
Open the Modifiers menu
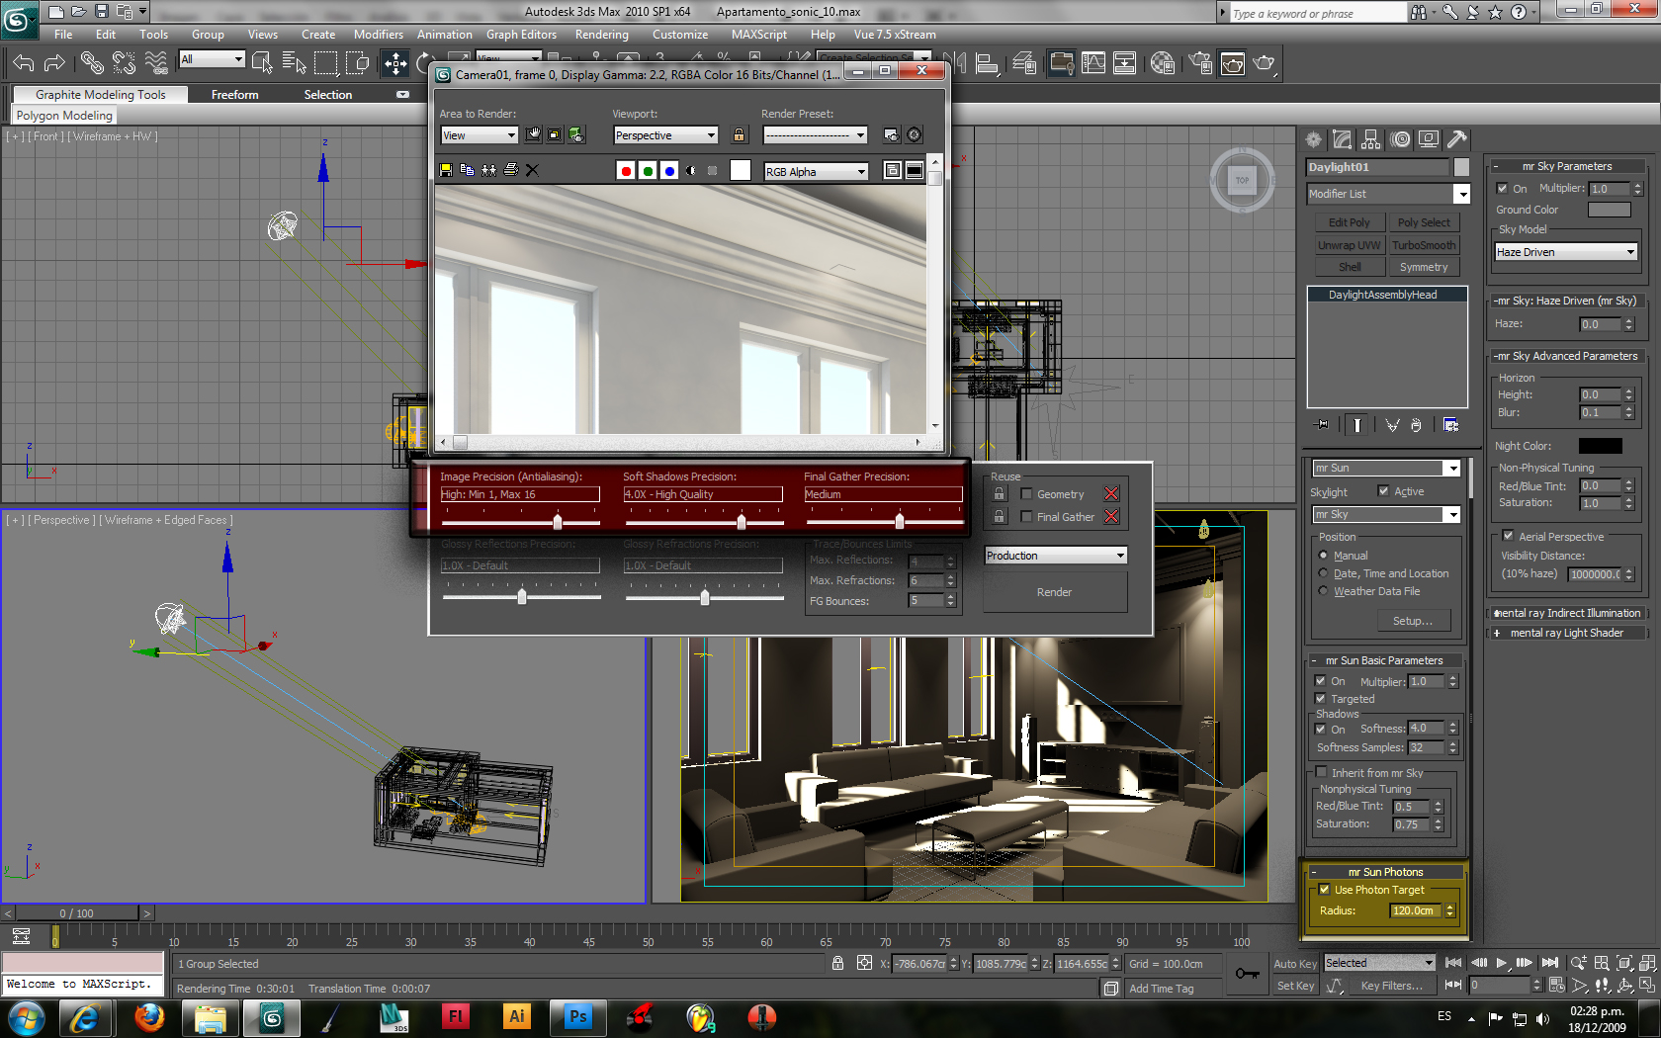point(379,35)
